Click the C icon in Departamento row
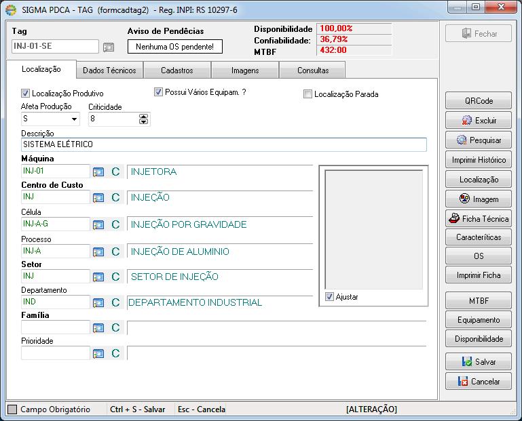Viewport: 522px width, 421px height. (x=115, y=302)
